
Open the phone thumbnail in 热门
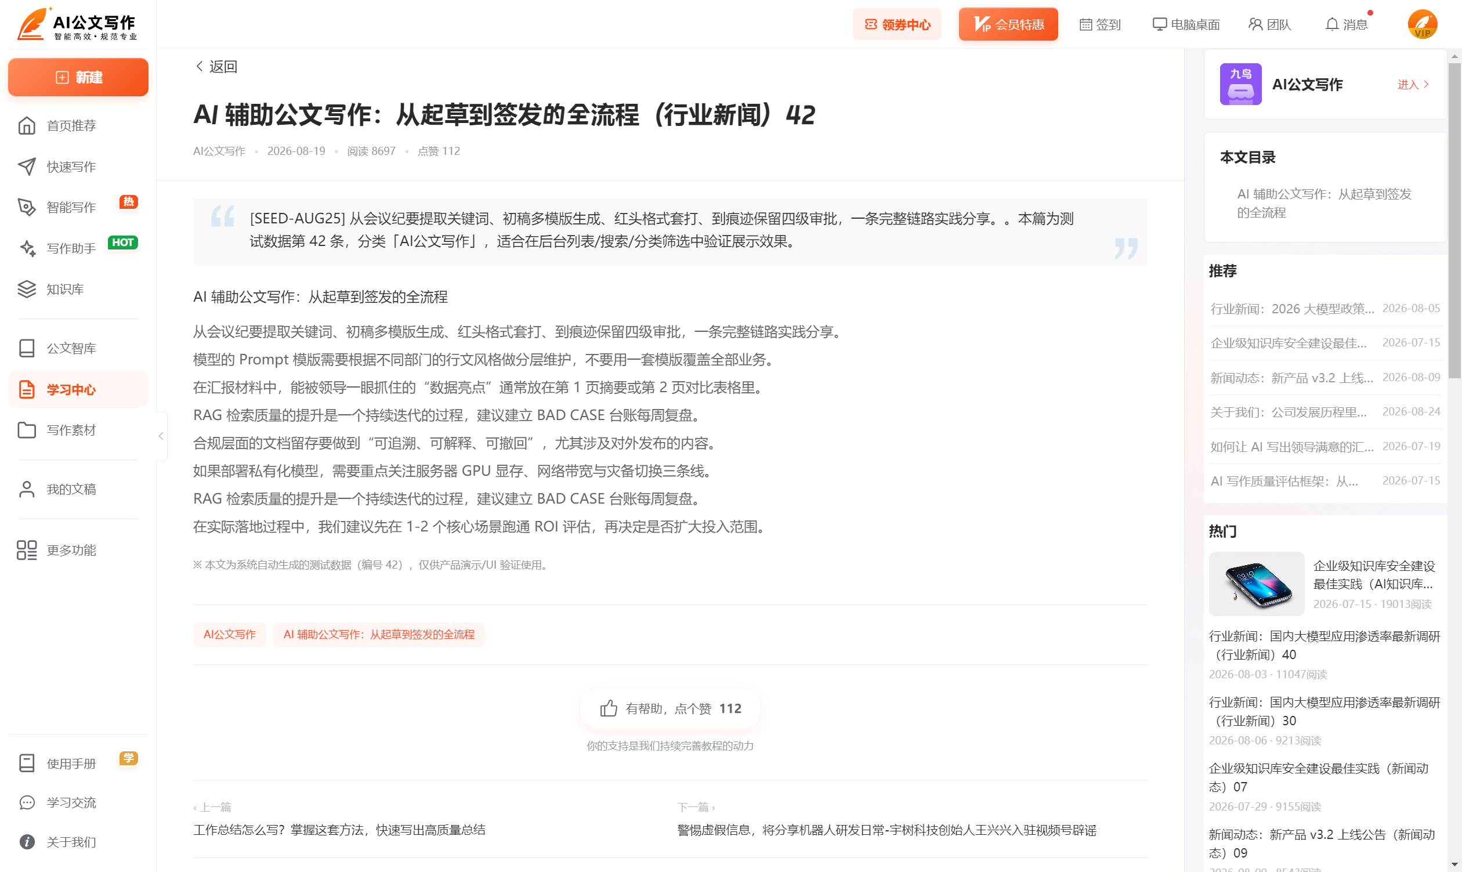click(x=1256, y=584)
